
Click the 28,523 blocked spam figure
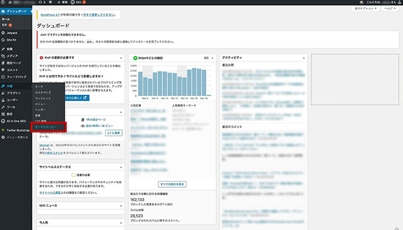137,216
